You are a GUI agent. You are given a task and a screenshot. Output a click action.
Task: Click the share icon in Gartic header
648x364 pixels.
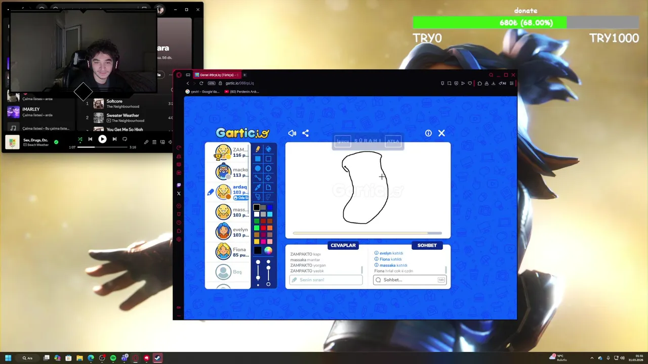coord(305,133)
